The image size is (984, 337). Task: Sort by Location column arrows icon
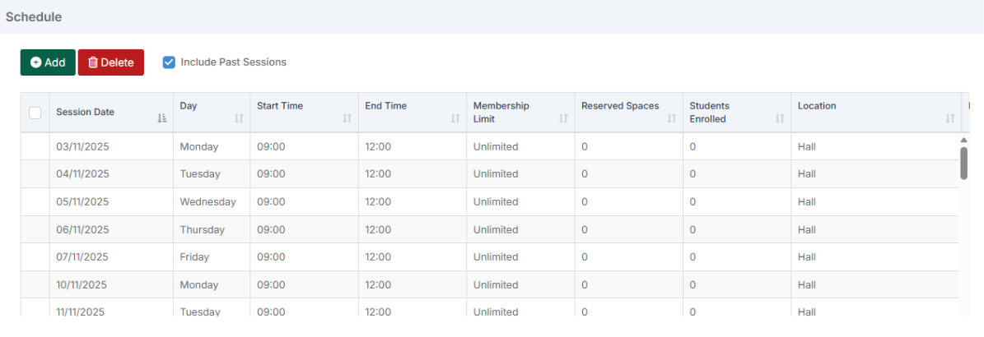point(950,118)
